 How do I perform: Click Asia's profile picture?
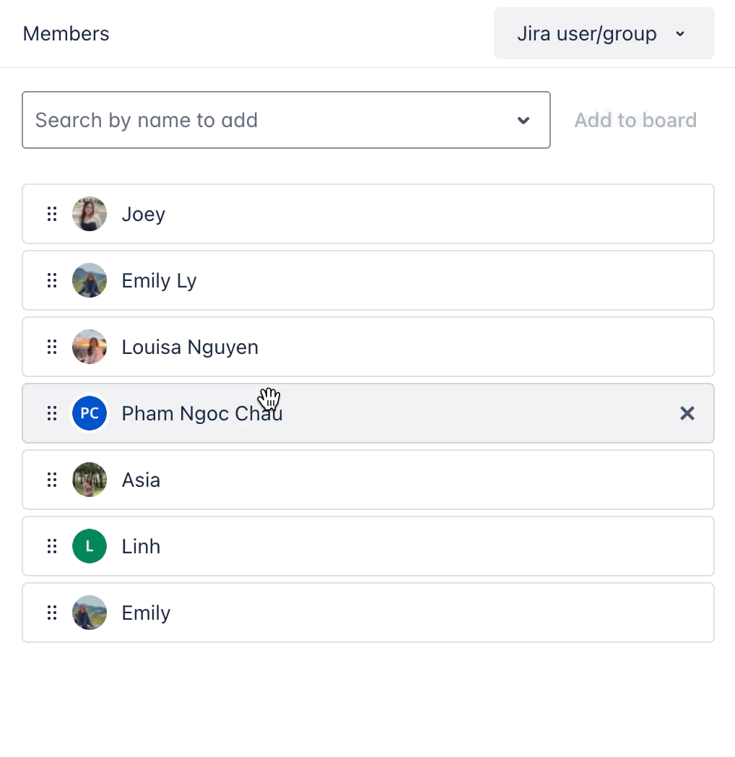[x=89, y=480]
